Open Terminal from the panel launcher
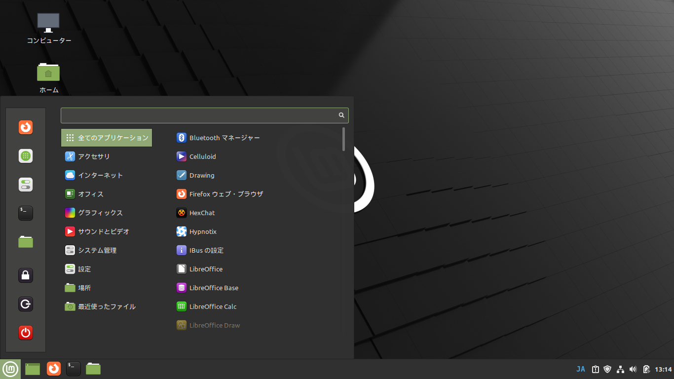Image resolution: width=674 pixels, height=379 pixels. click(x=74, y=369)
